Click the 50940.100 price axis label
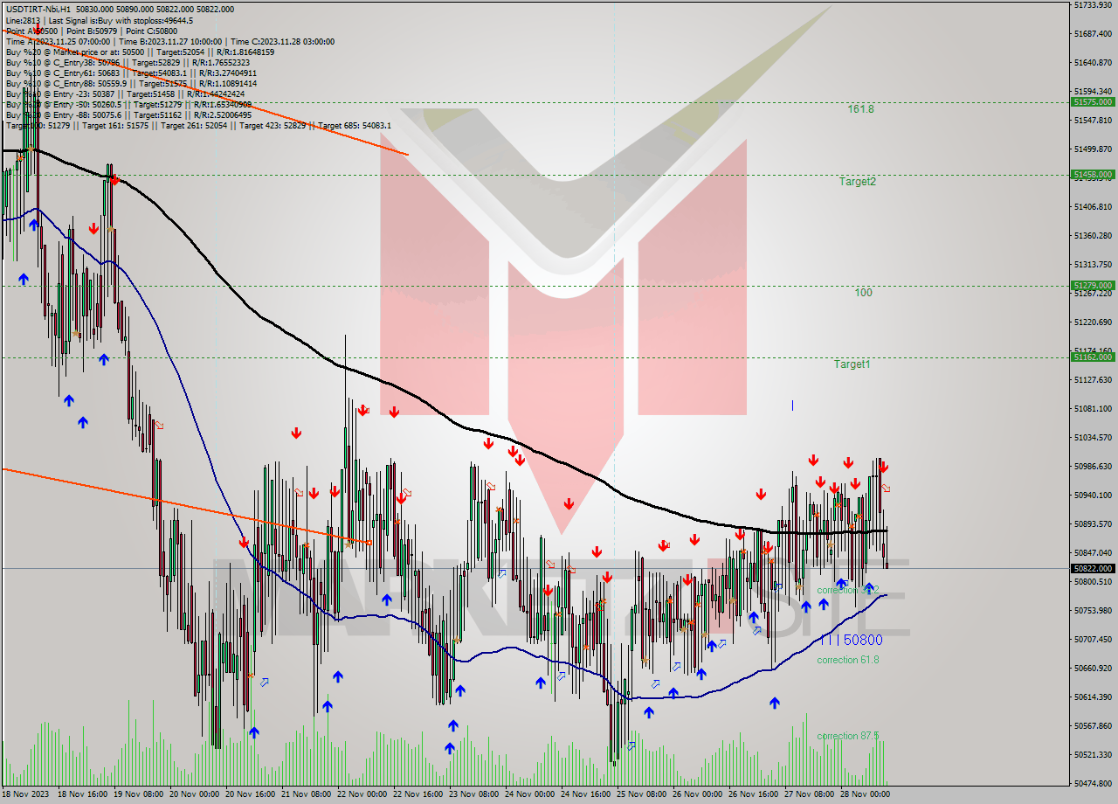Screen dimensions: 1118x804 [1092, 496]
